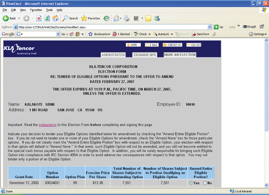
Task: Click the Back navigation button
Action: pos(9,18)
